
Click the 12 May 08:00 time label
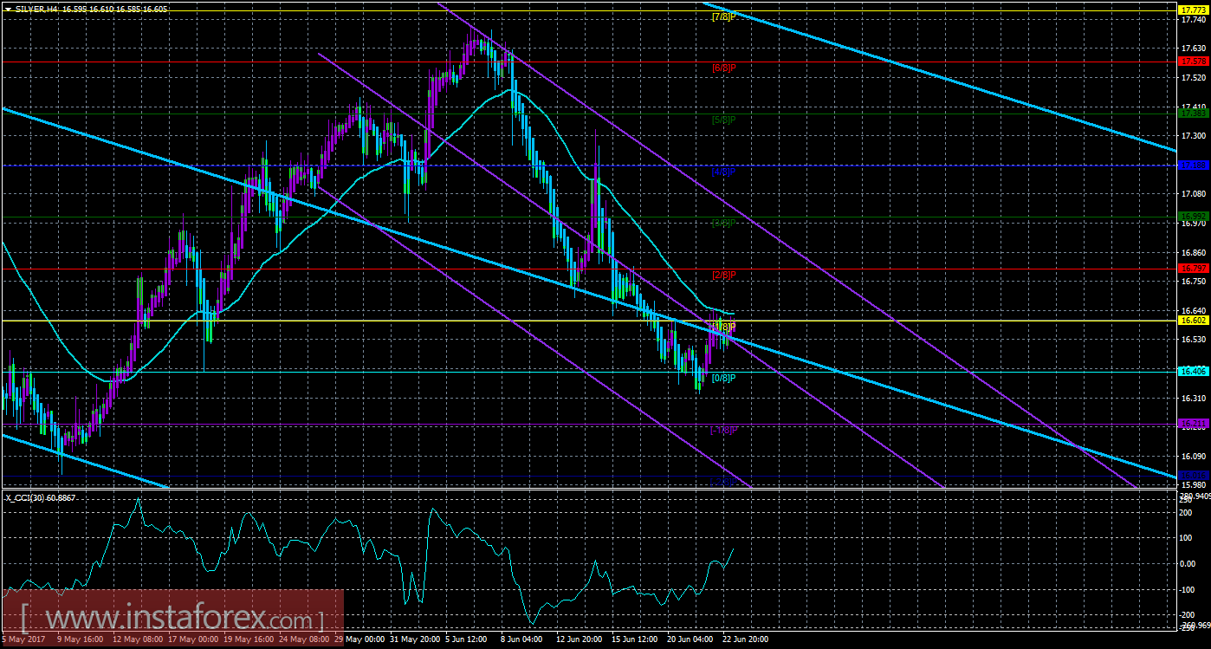138,640
